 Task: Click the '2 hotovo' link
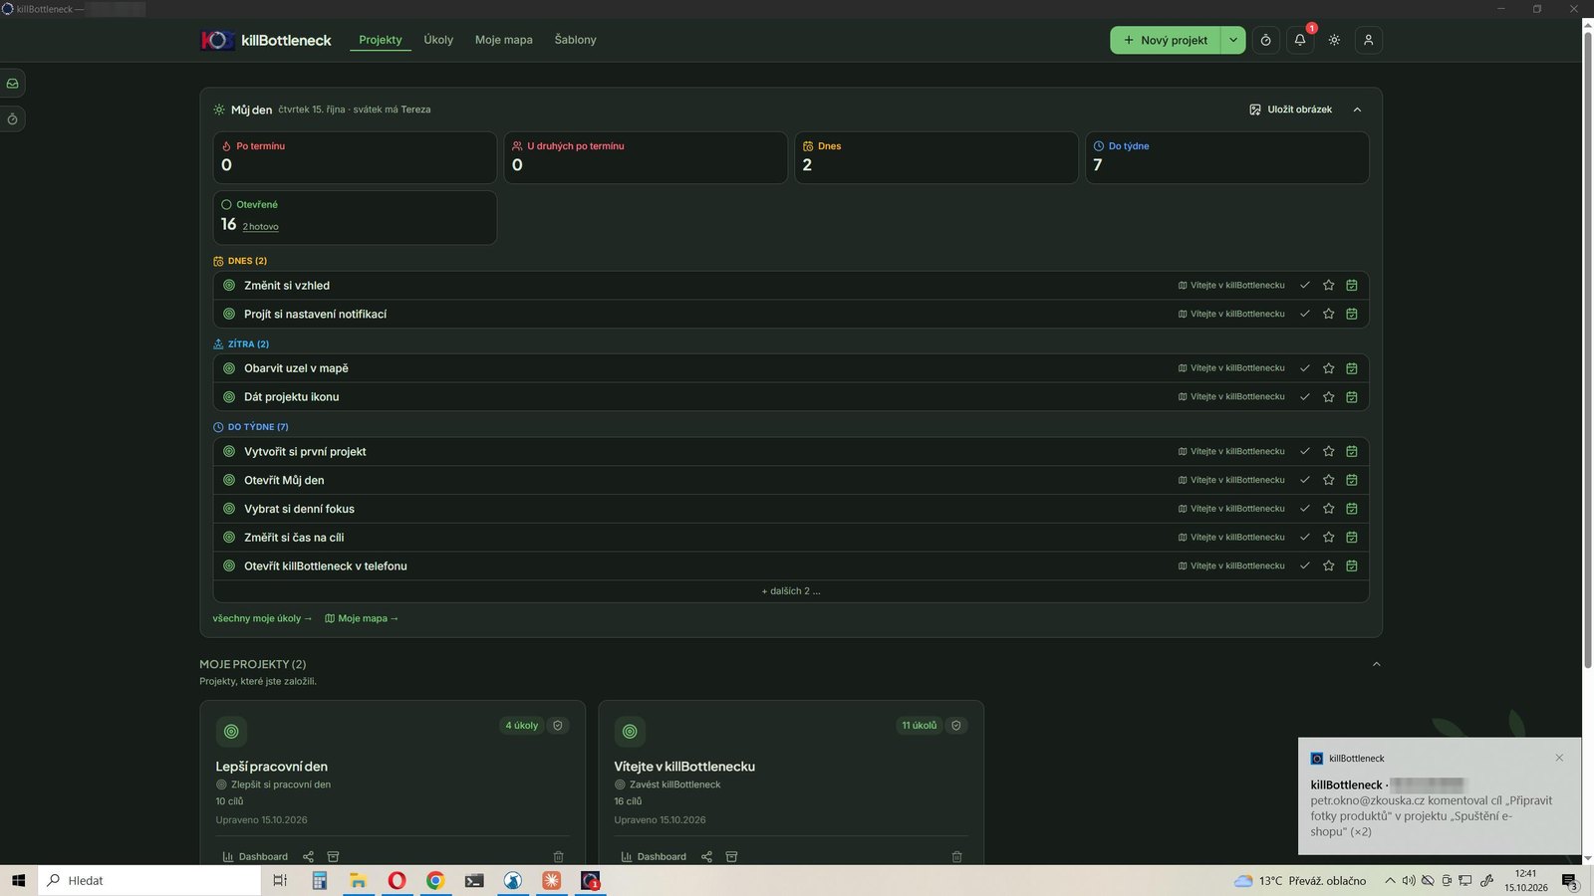tap(261, 227)
